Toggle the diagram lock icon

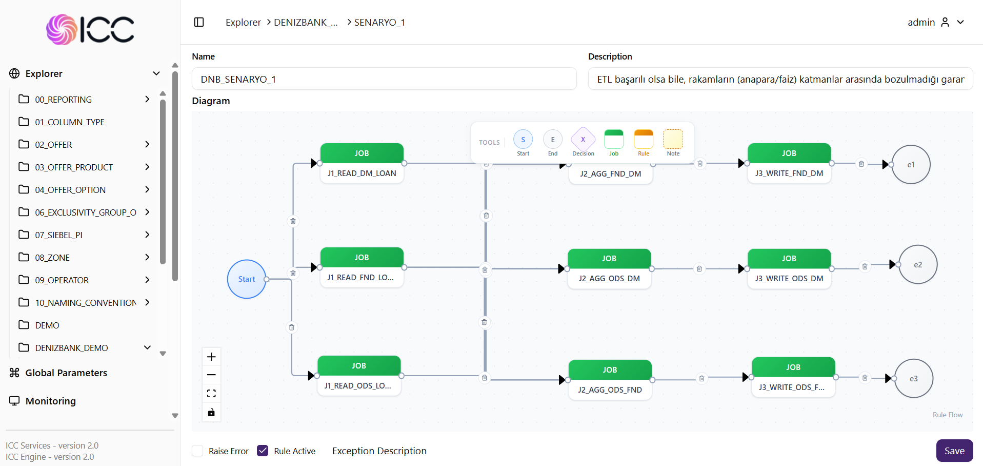(x=211, y=412)
